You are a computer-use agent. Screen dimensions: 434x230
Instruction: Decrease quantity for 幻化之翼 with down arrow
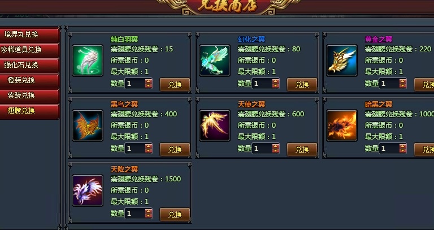point(276,86)
